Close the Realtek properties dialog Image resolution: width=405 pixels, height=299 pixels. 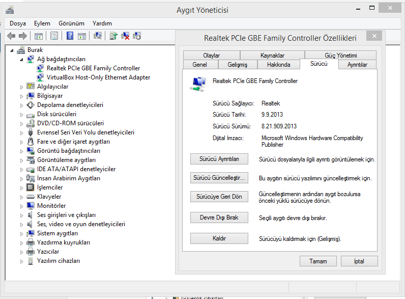[374, 36]
